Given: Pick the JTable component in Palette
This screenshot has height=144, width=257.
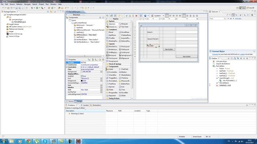Looking at the screenshot, I should click(110, 90).
